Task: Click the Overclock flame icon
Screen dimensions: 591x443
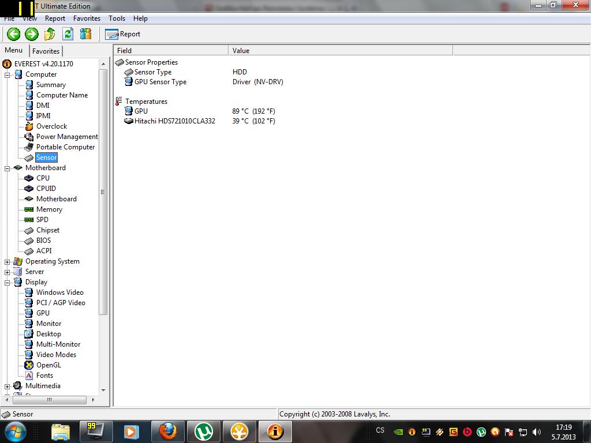Action: coord(29,126)
